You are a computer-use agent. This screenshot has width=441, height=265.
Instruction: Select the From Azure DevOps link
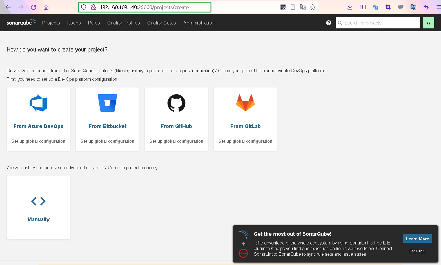click(x=38, y=126)
